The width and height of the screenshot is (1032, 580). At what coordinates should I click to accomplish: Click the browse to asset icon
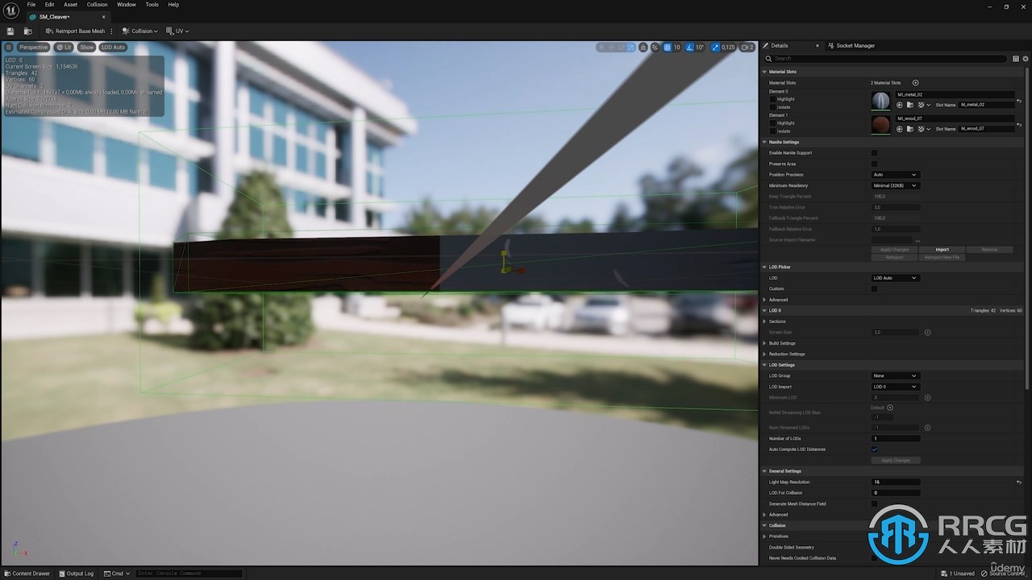[x=28, y=31]
